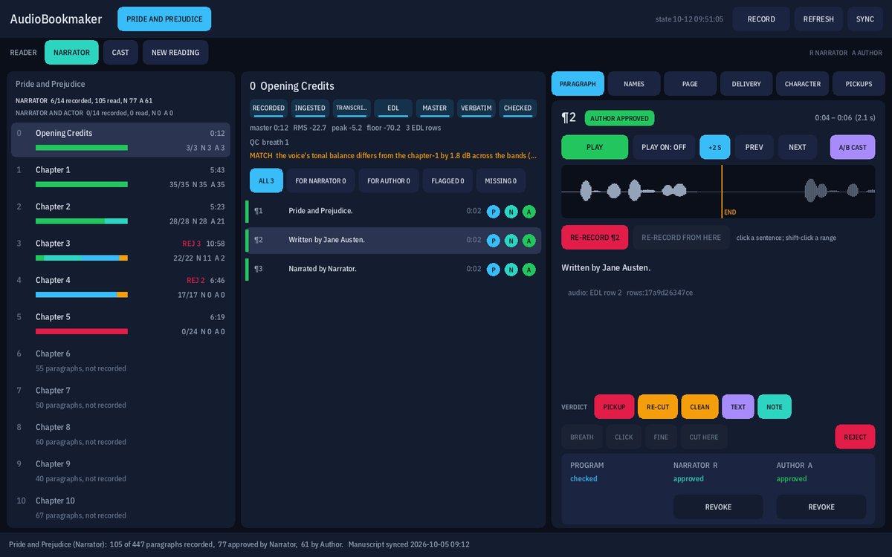
Task: Select the VERBATIM pipeline stage chip
Action: (476, 108)
